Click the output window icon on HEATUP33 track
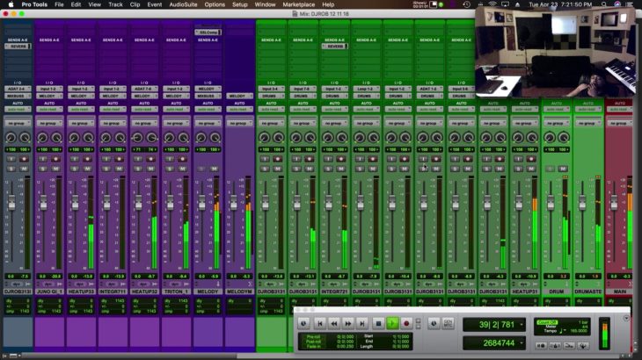Image resolution: width=642 pixels, height=360 pixels. 91,284
